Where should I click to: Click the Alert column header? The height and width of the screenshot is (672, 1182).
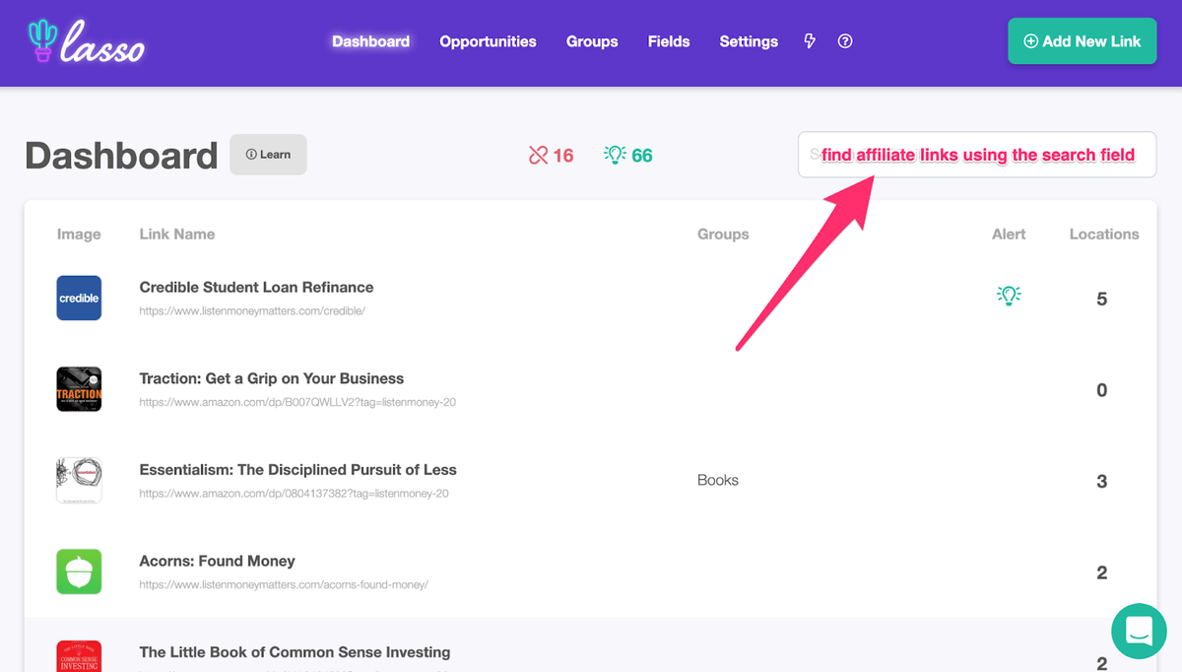1009,234
